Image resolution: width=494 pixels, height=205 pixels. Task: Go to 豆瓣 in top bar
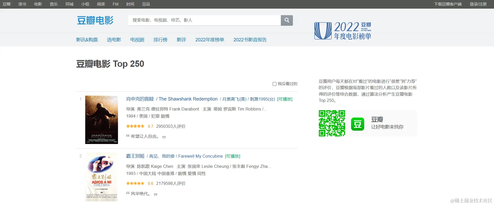[7, 4]
